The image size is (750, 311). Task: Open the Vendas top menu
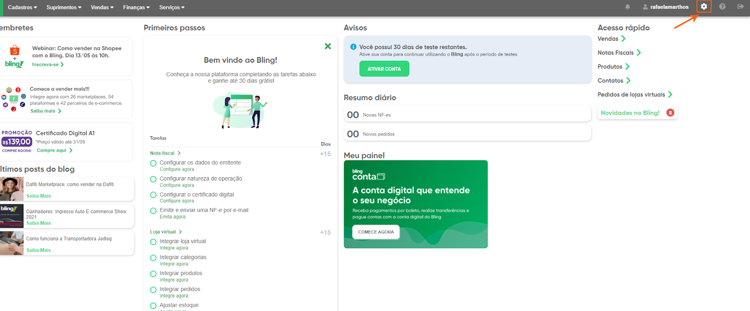102,7
